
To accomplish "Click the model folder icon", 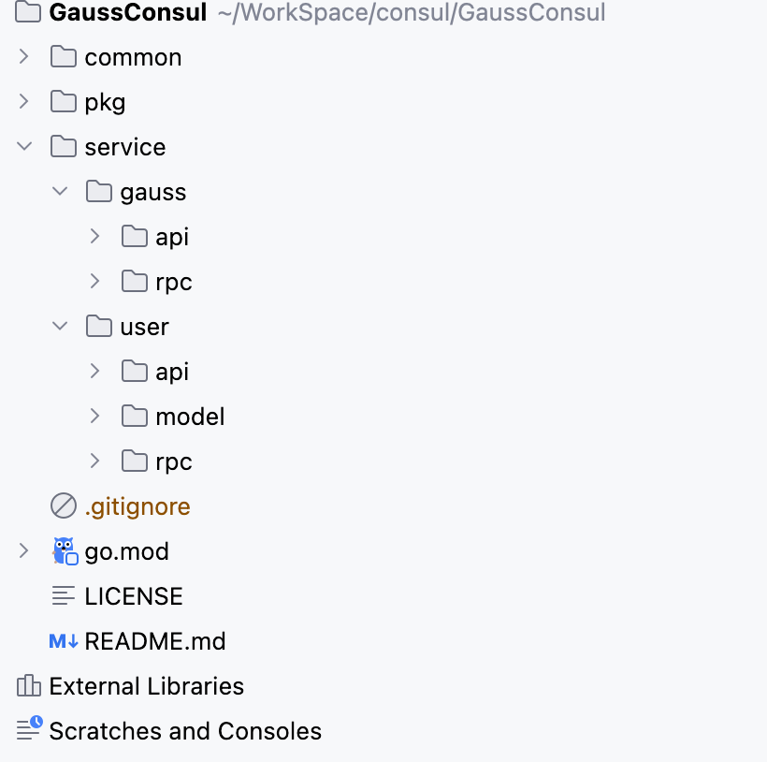I will pos(135,417).
